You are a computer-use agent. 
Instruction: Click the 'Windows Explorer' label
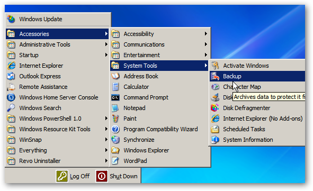coord(146,150)
